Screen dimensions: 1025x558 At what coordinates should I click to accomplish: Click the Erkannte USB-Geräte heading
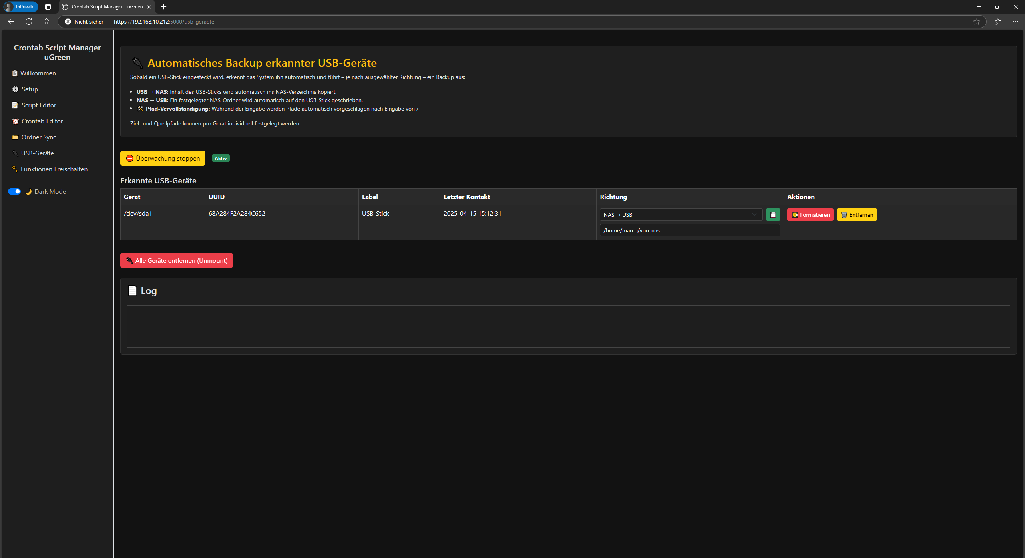point(158,181)
